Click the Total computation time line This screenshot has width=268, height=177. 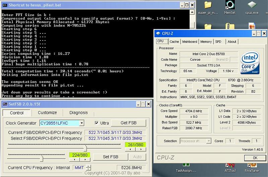point(63,71)
